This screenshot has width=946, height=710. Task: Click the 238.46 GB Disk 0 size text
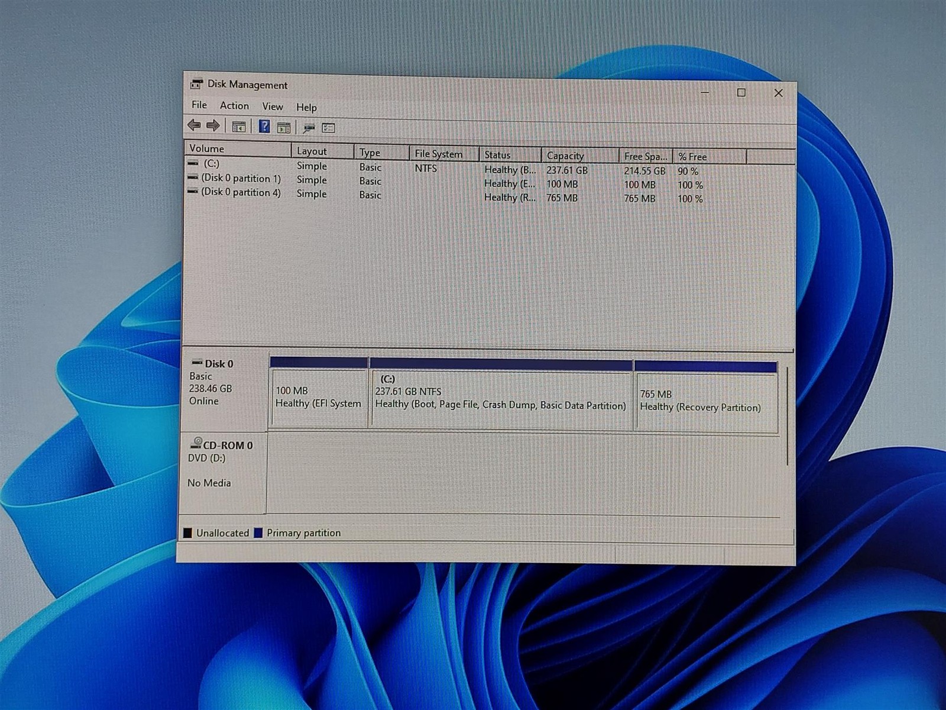pos(210,388)
